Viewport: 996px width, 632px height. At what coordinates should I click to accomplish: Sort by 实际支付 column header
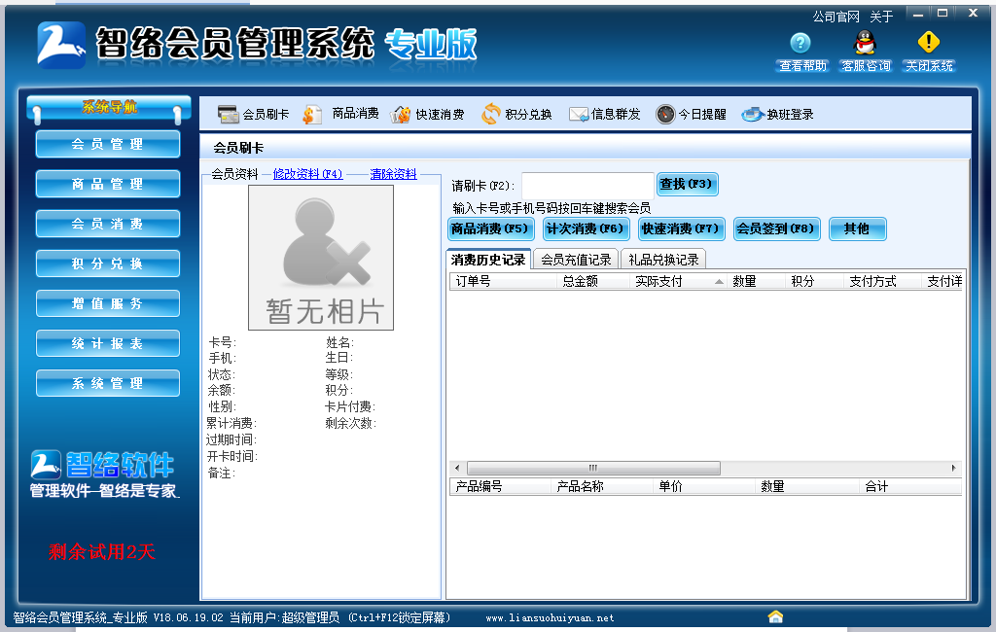[x=678, y=281]
